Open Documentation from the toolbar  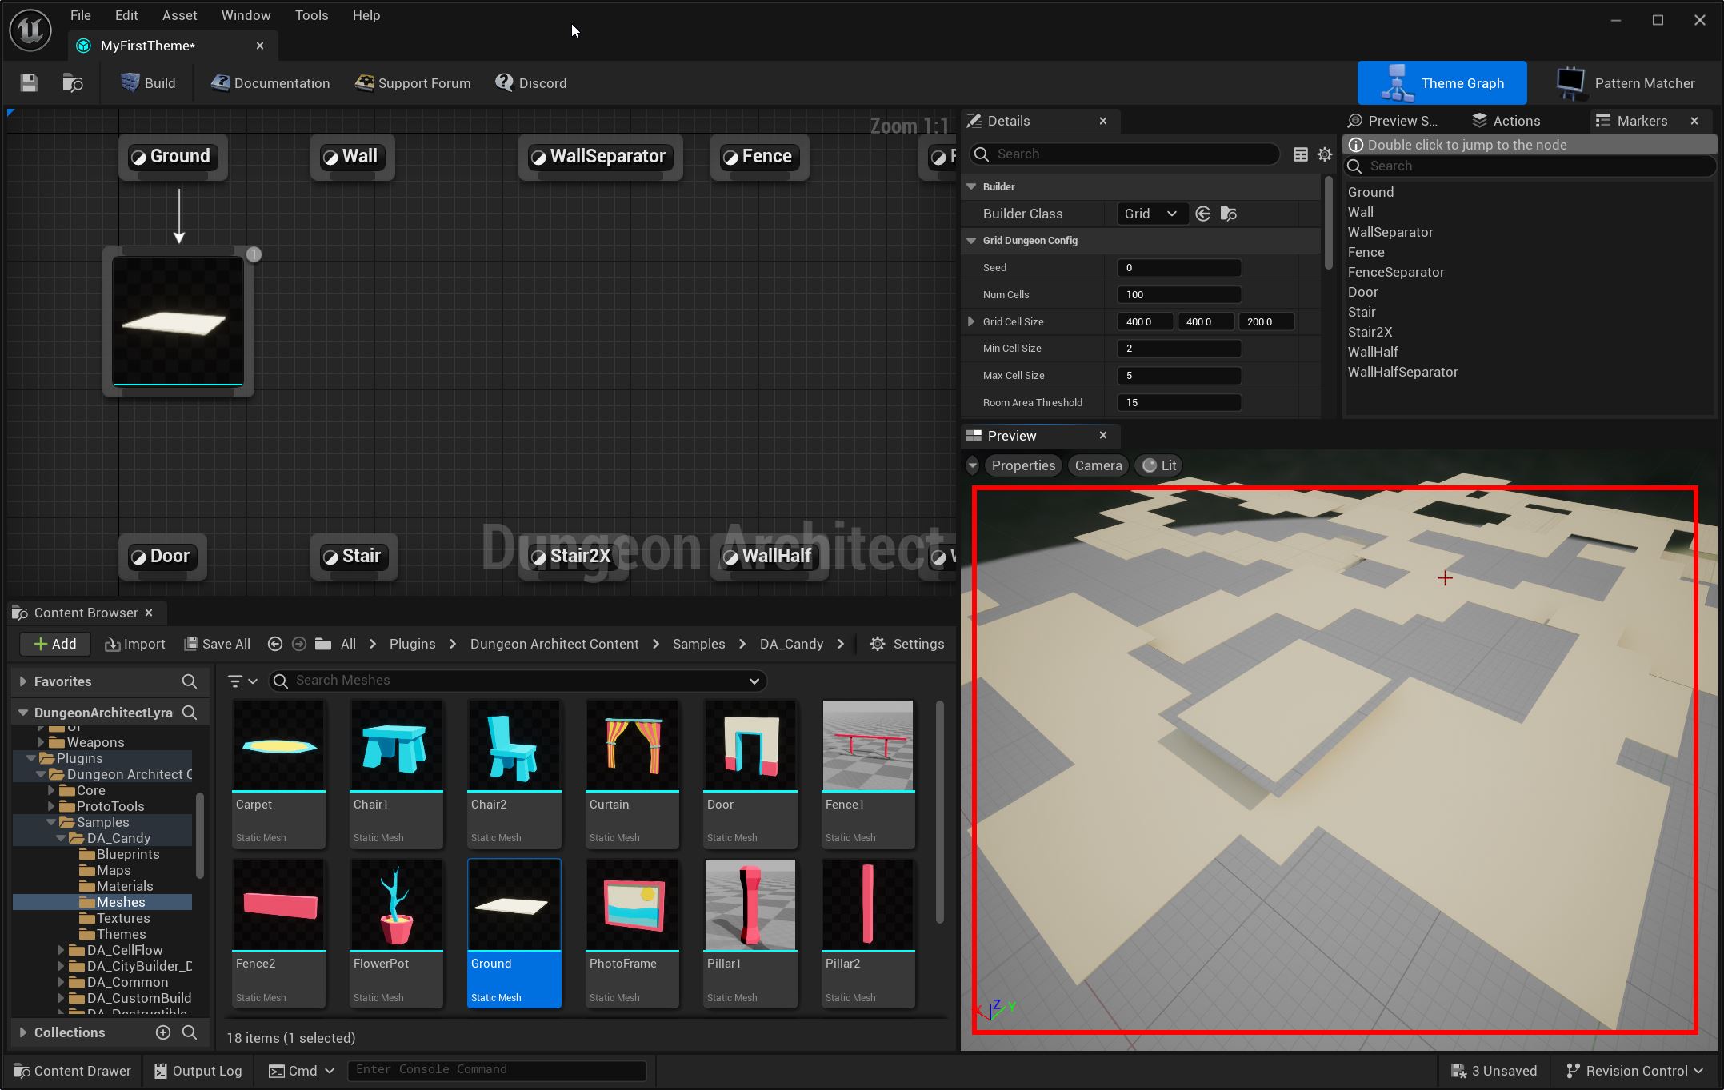pyautogui.click(x=270, y=83)
